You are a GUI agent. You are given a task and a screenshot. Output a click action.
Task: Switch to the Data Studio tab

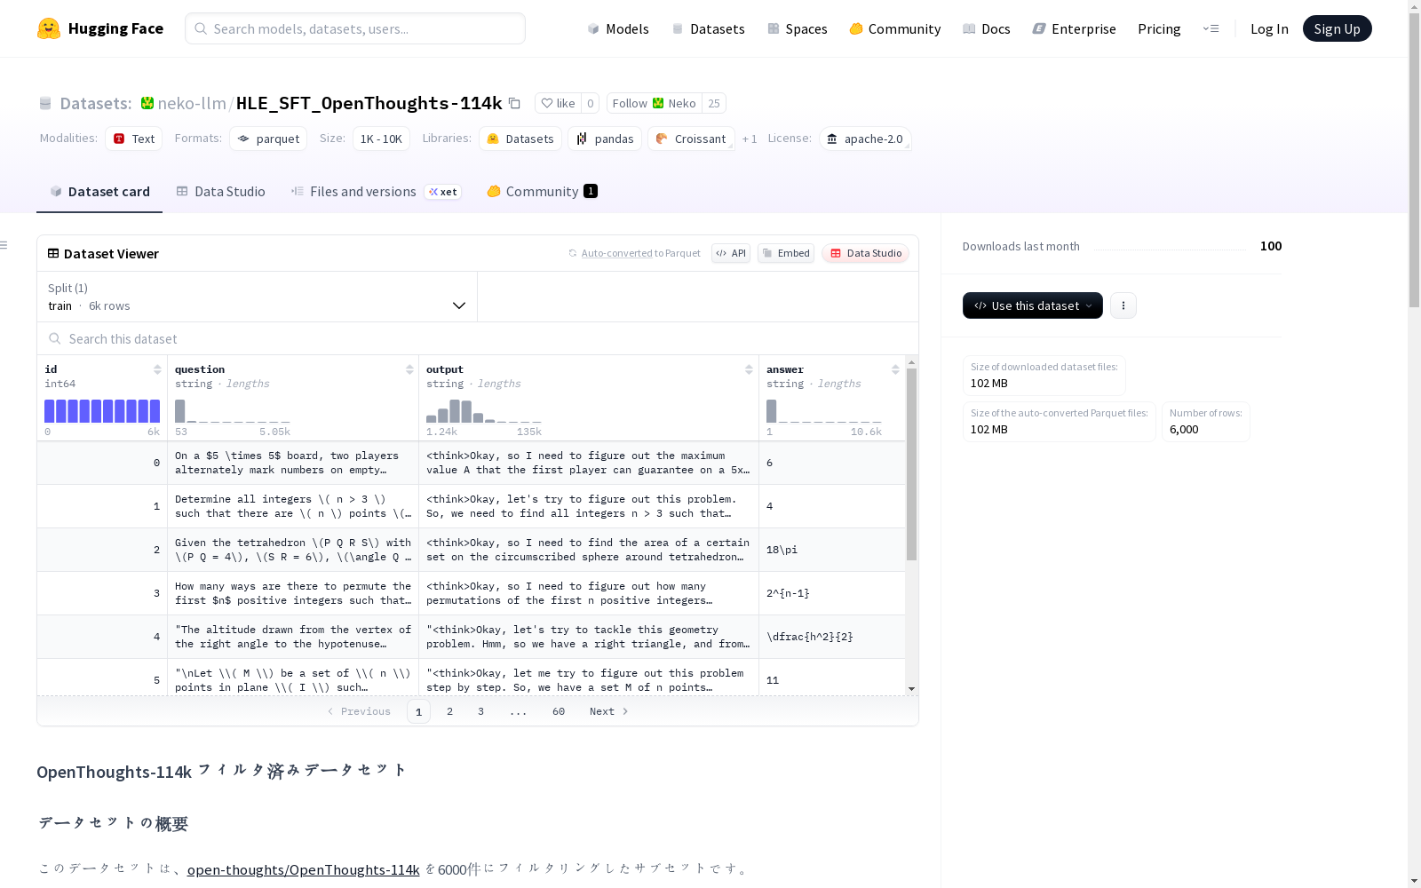pyautogui.click(x=221, y=191)
